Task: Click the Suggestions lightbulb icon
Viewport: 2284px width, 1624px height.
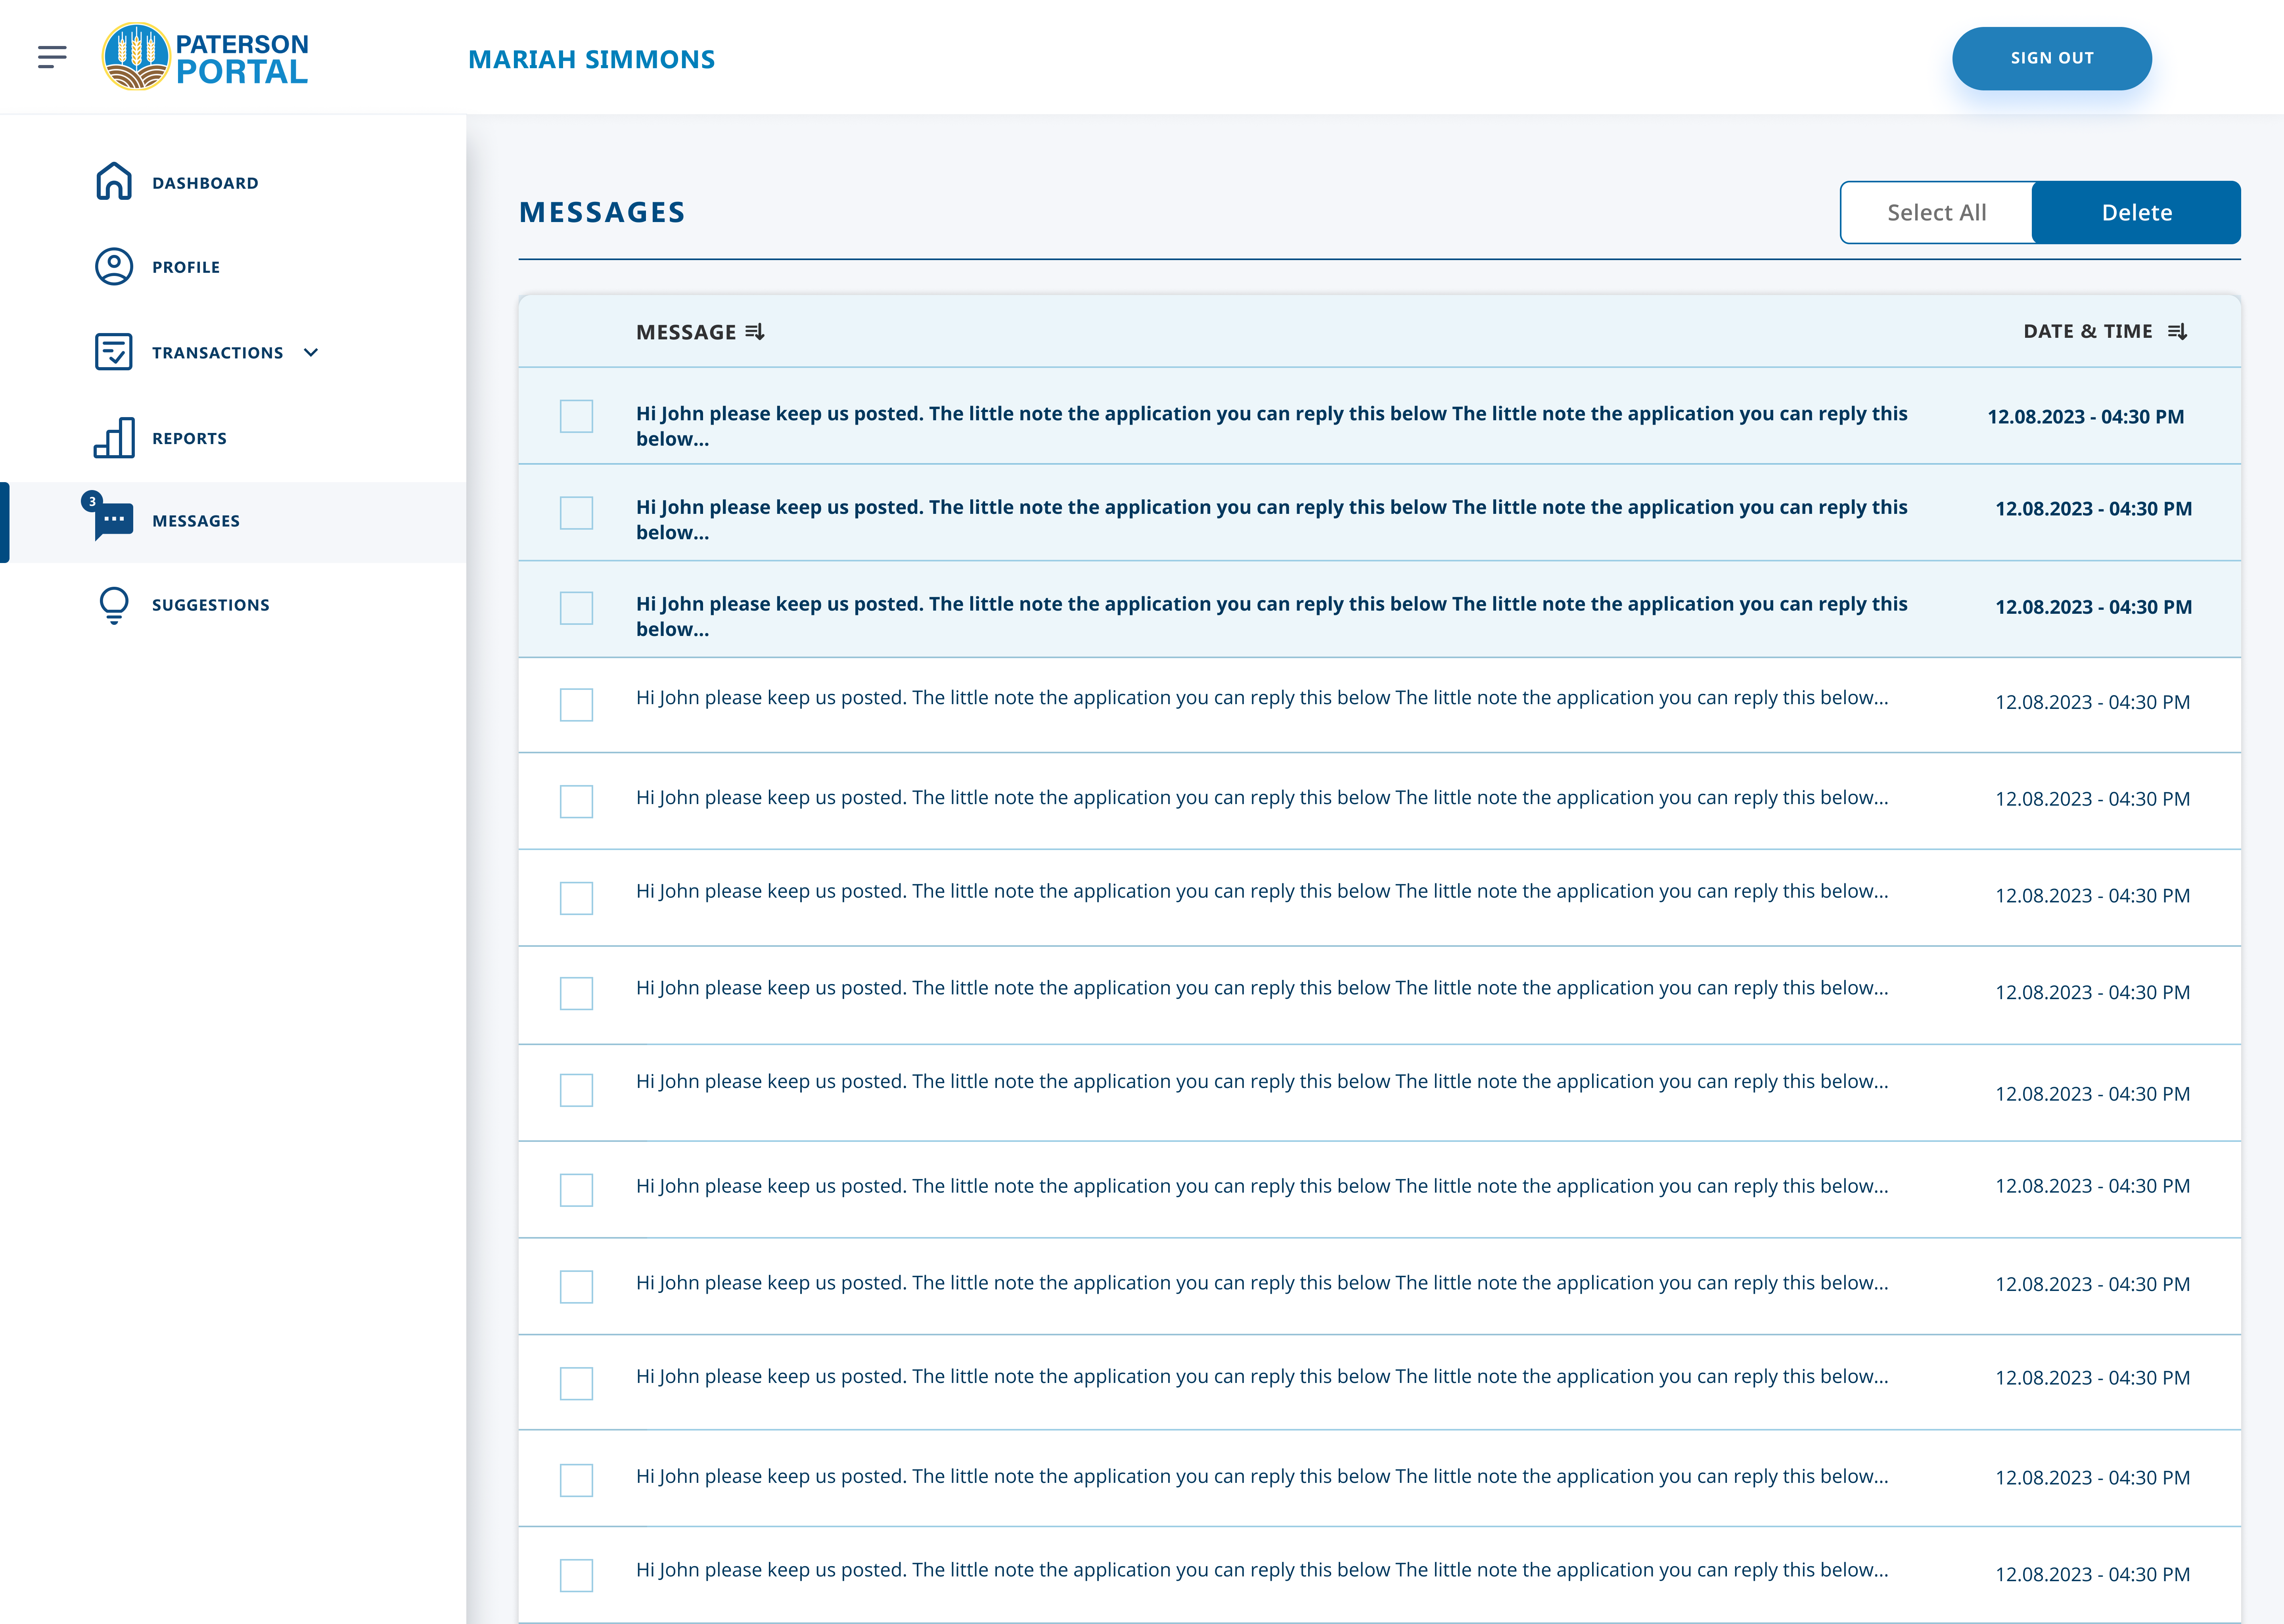Action: 114,605
